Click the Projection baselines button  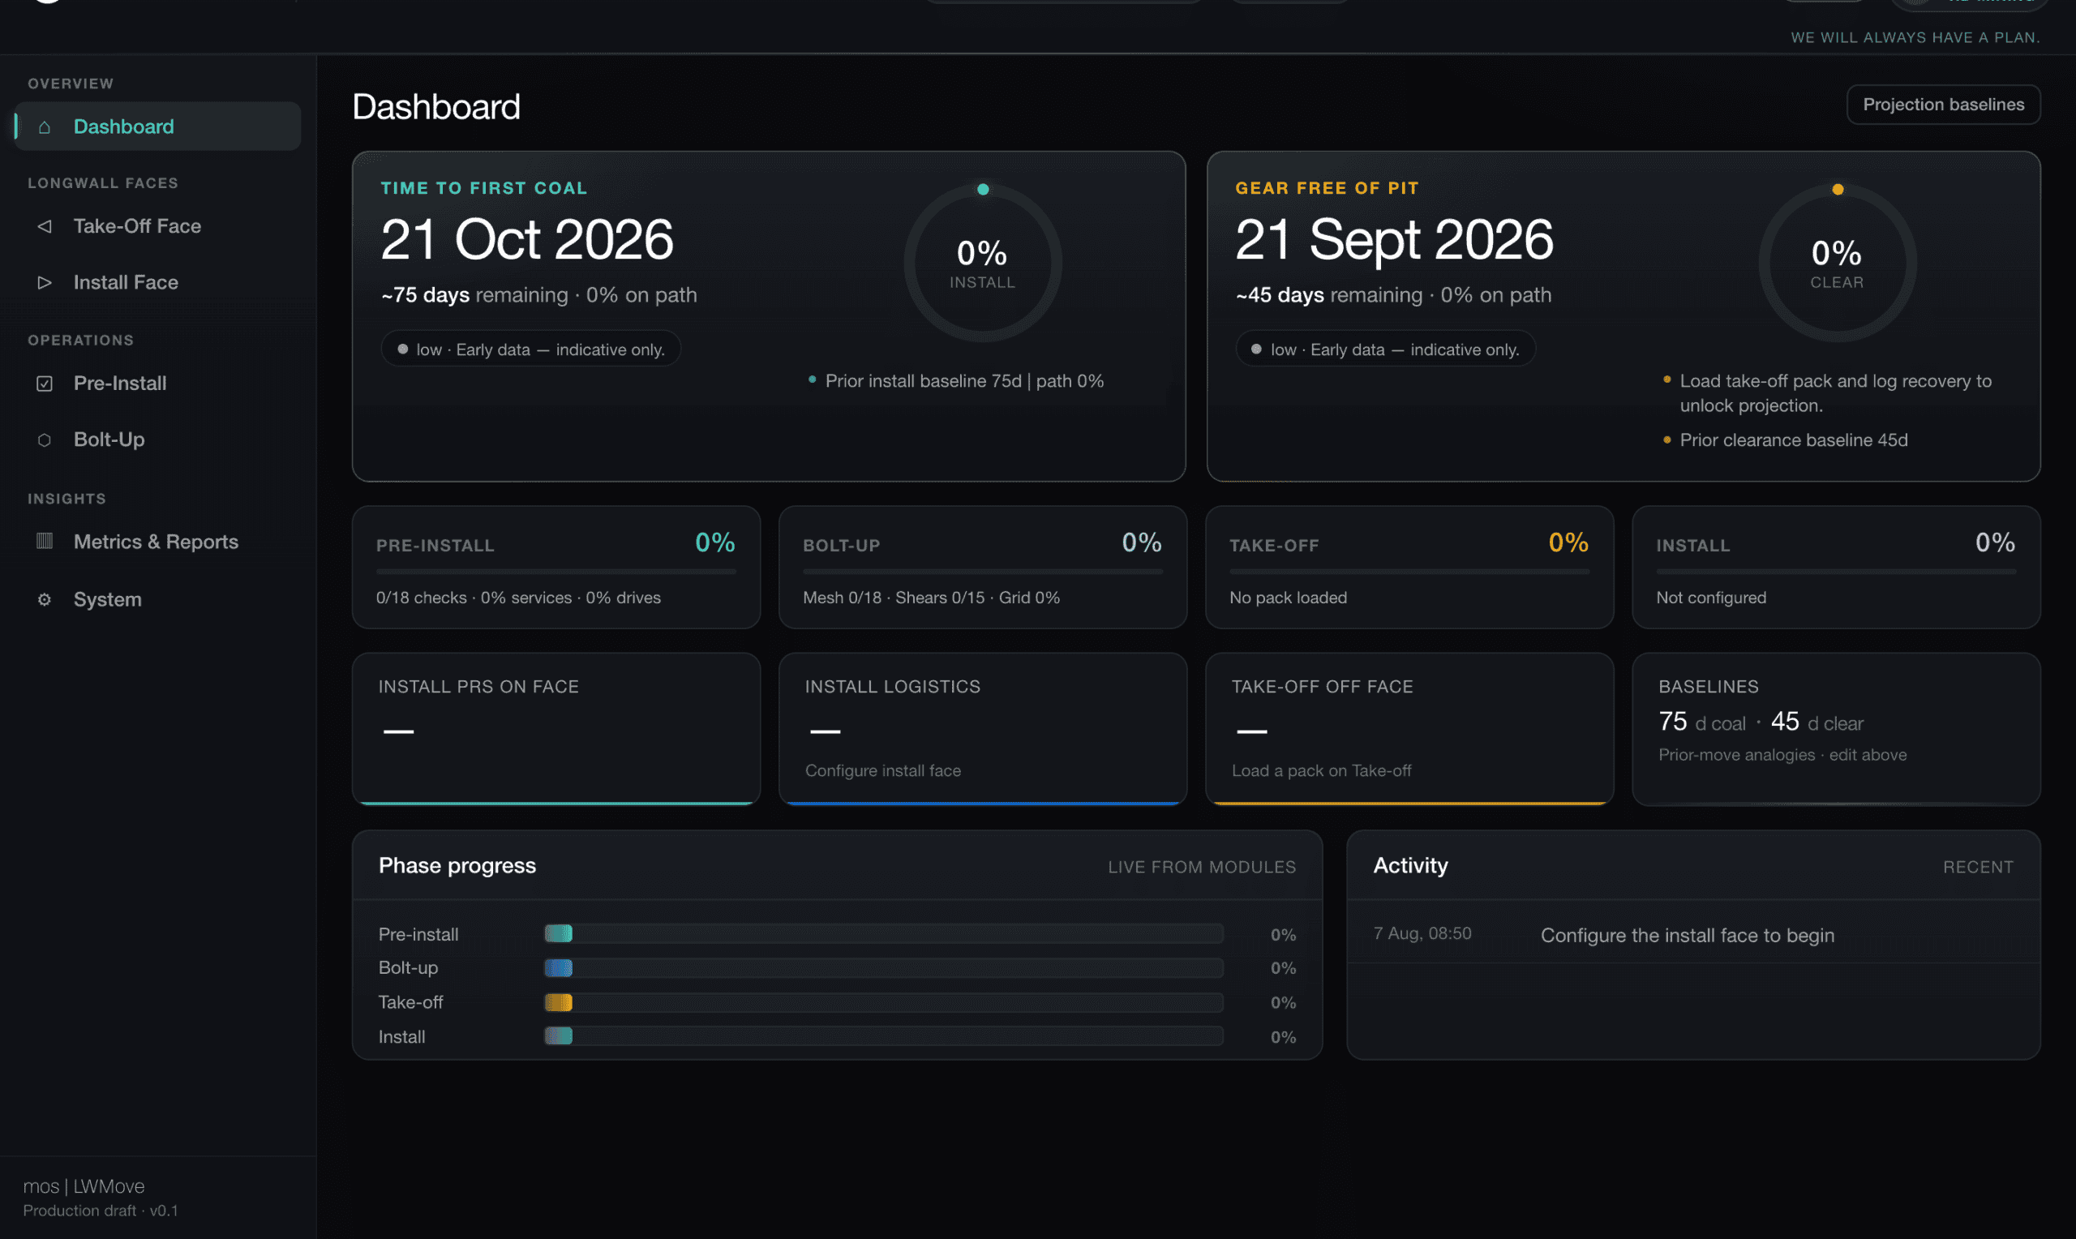[x=1943, y=105]
